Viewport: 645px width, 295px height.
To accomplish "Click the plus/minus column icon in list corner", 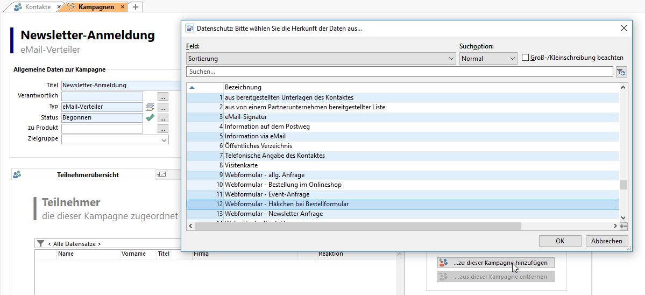I will click(623, 226).
